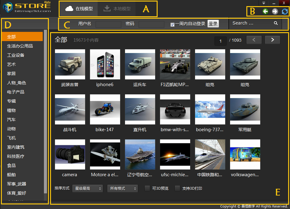This screenshot has height=209, width=290.
Task: Select the 体育_爱好 category
Action: click(x=22, y=193)
